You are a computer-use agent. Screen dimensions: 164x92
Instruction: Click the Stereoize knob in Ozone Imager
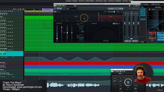click(81, 26)
